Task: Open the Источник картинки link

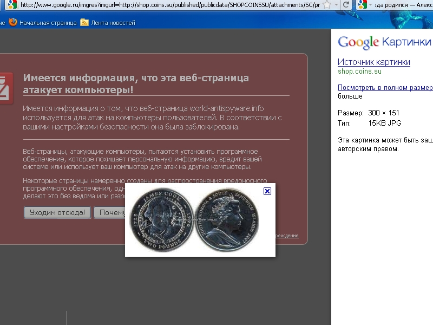Action: 374,62
